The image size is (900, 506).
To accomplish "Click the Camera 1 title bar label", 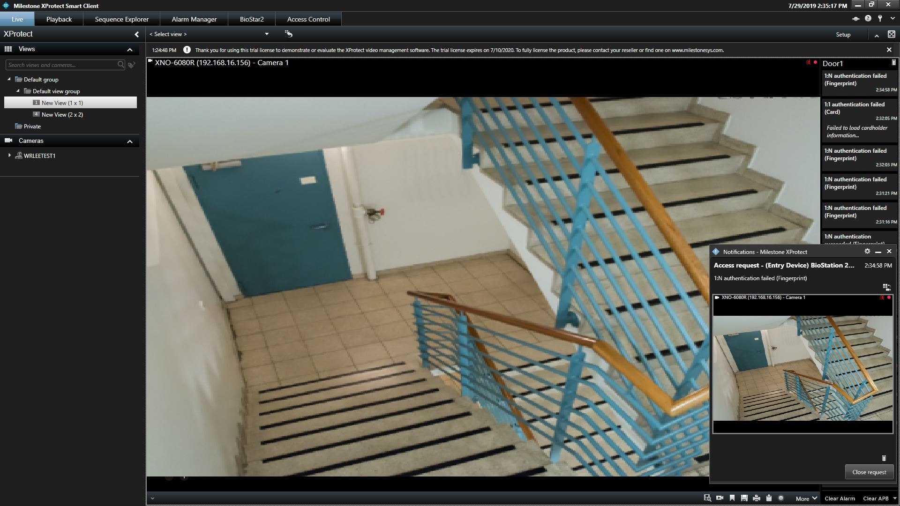I will pyautogui.click(x=222, y=62).
